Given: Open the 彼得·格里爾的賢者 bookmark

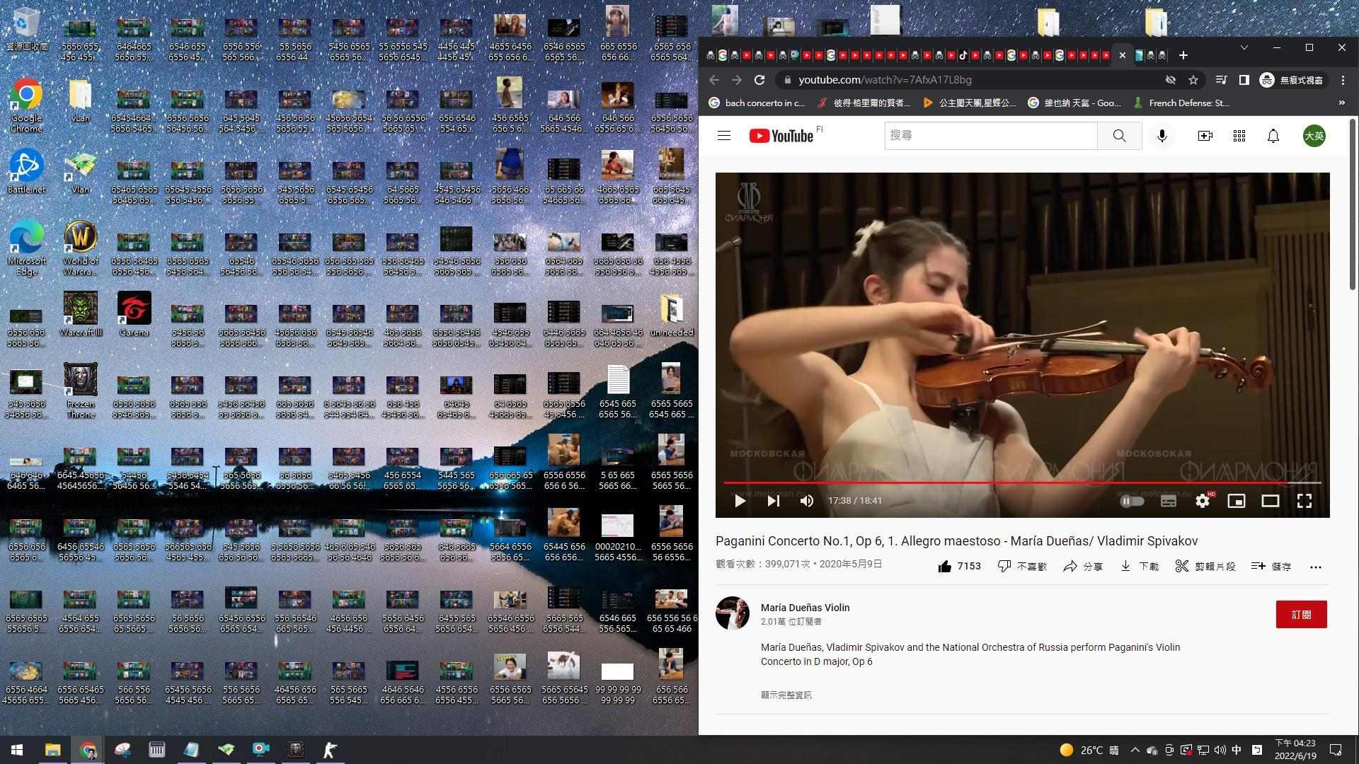Looking at the screenshot, I should click(x=864, y=103).
